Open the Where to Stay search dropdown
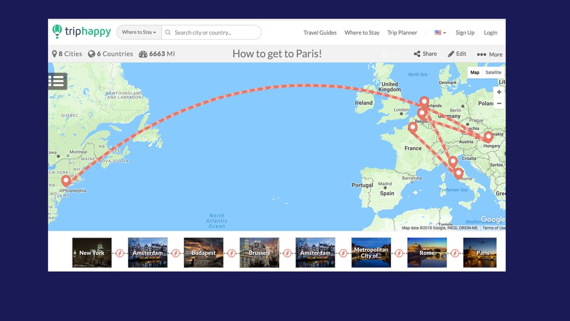The image size is (570, 321). coord(139,32)
